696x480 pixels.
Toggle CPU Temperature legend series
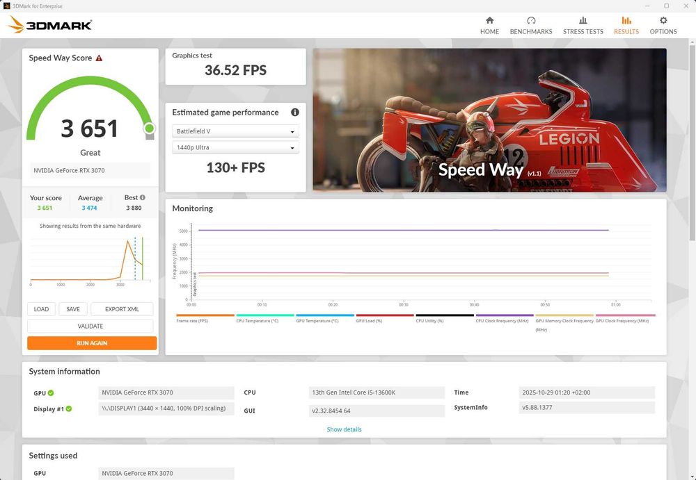(265, 319)
